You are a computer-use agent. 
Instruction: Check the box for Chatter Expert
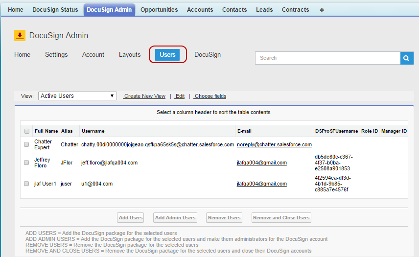point(27,144)
